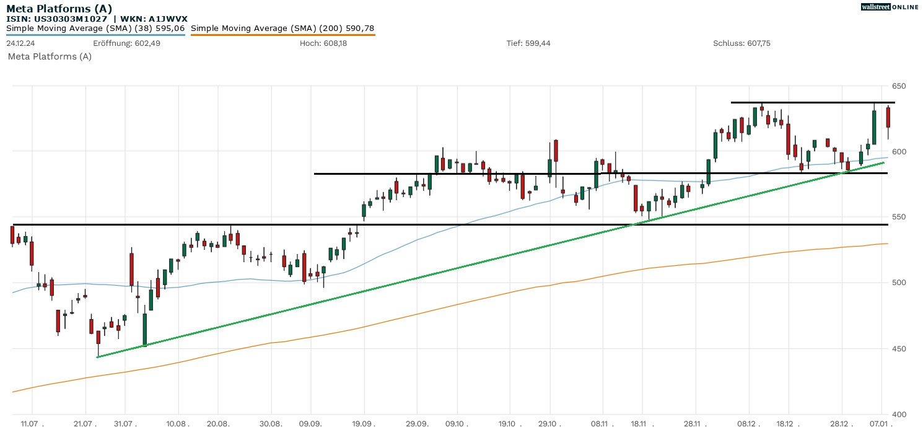
Task: Click the 500 price axis label
Action: tap(898, 283)
